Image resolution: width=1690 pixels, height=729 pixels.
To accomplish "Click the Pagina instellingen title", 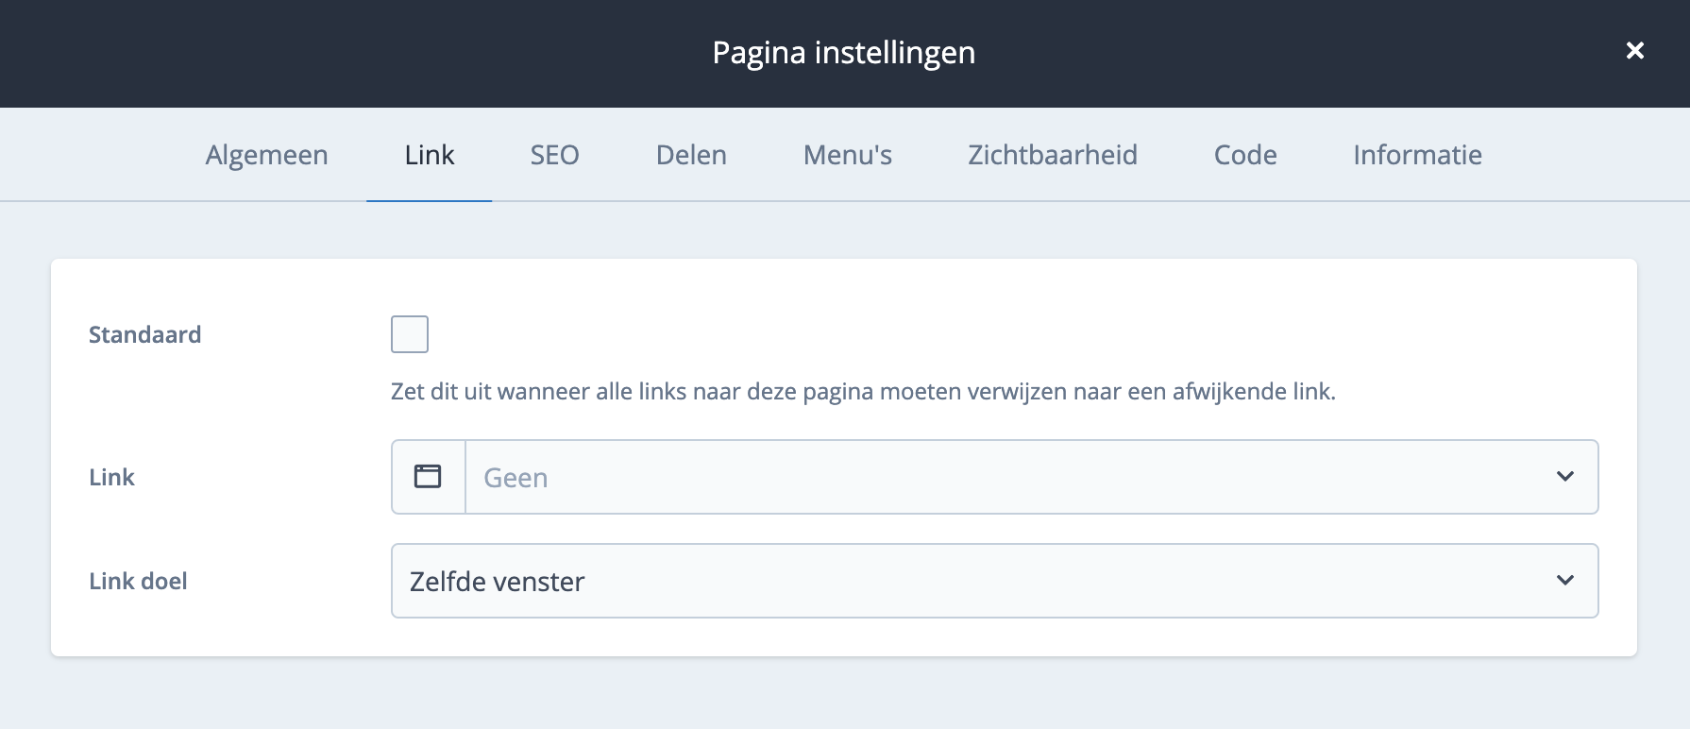I will point(843,53).
